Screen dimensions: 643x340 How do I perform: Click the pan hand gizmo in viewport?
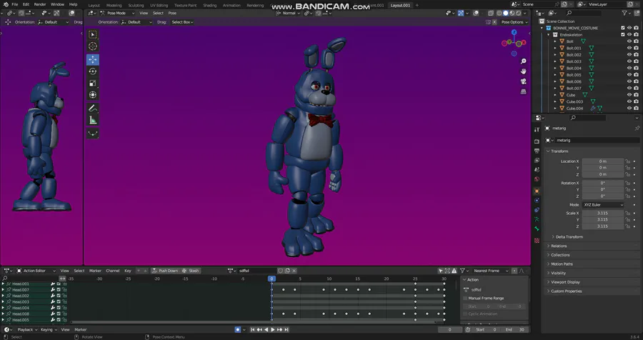click(x=523, y=71)
